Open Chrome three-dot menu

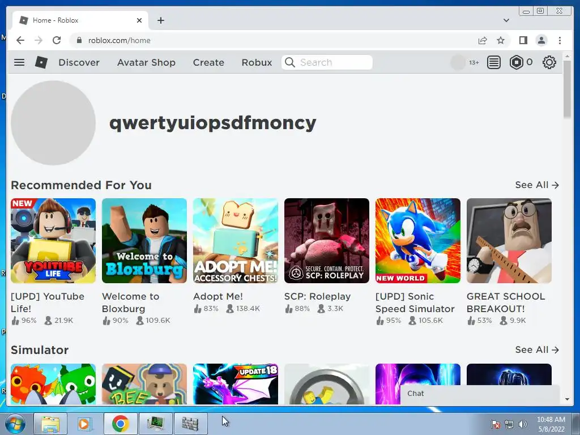click(560, 40)
